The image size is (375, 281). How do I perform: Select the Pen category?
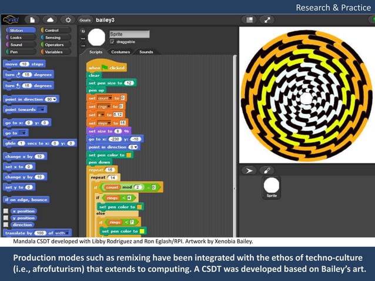click(21, 52)
